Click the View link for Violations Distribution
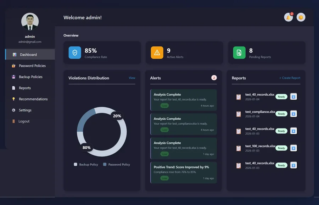The width and height of the screenshot is (319, 205). coord(132,78)
